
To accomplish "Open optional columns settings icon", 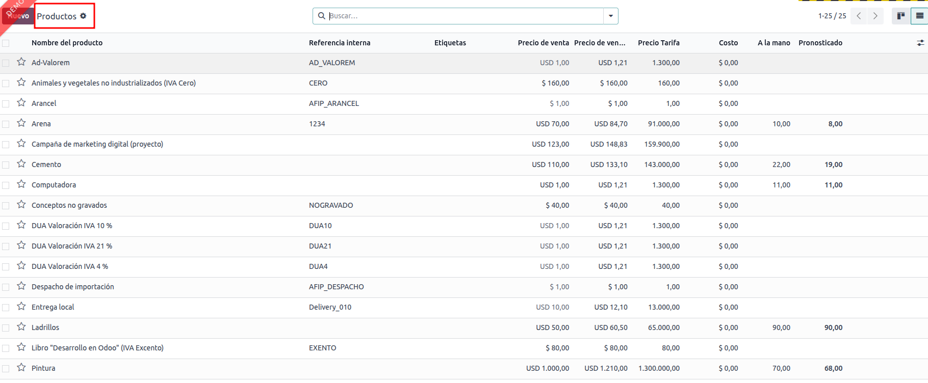I will point(920,43).
